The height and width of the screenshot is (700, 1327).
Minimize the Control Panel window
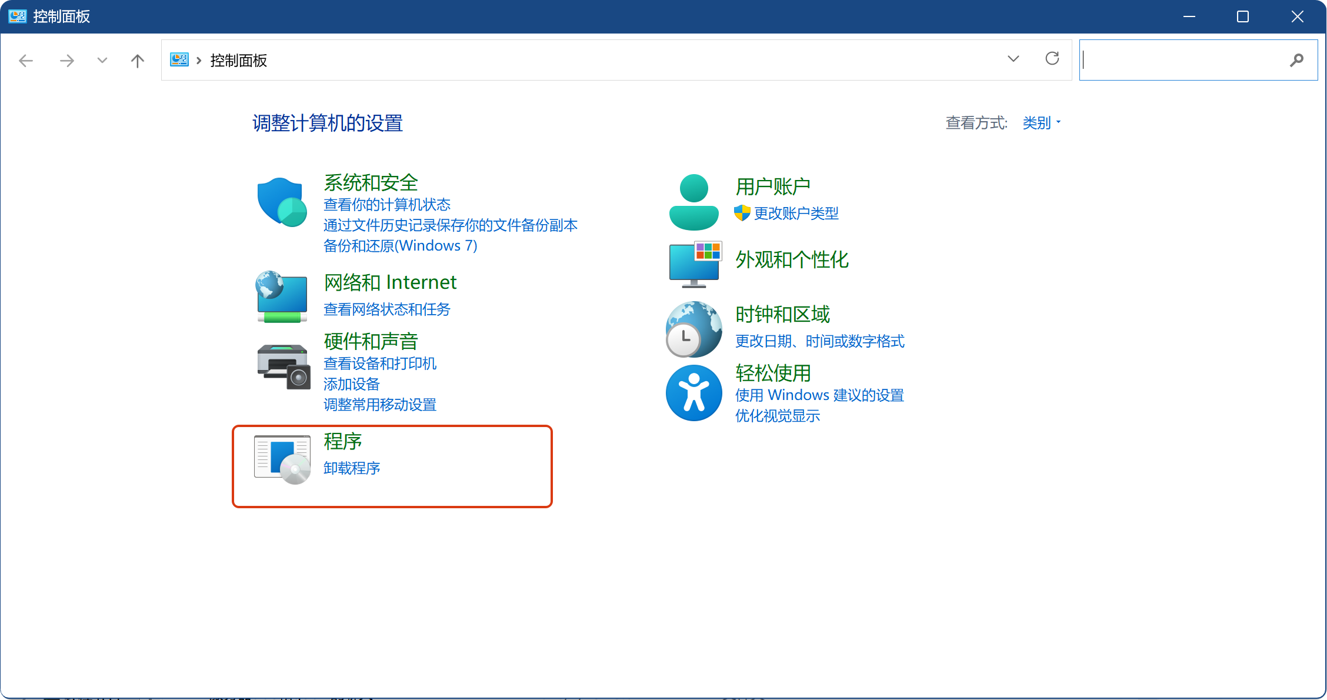[1189, 16]
